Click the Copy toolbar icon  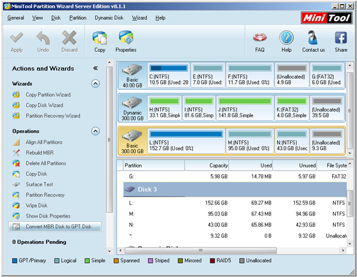point(100,38)
